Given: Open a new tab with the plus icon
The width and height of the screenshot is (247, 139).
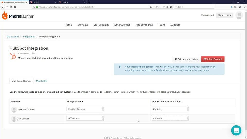Looking at the screenshot, I should point(89,2).
